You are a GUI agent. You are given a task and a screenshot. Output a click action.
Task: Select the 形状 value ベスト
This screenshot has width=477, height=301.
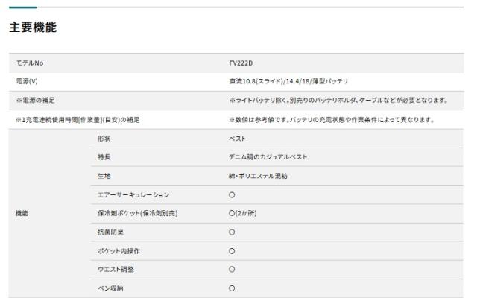pos(237,139)
